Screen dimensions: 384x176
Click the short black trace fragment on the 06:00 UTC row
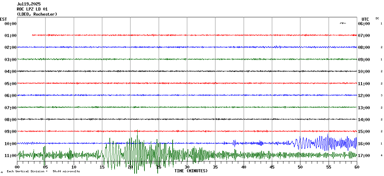[343, 23]
